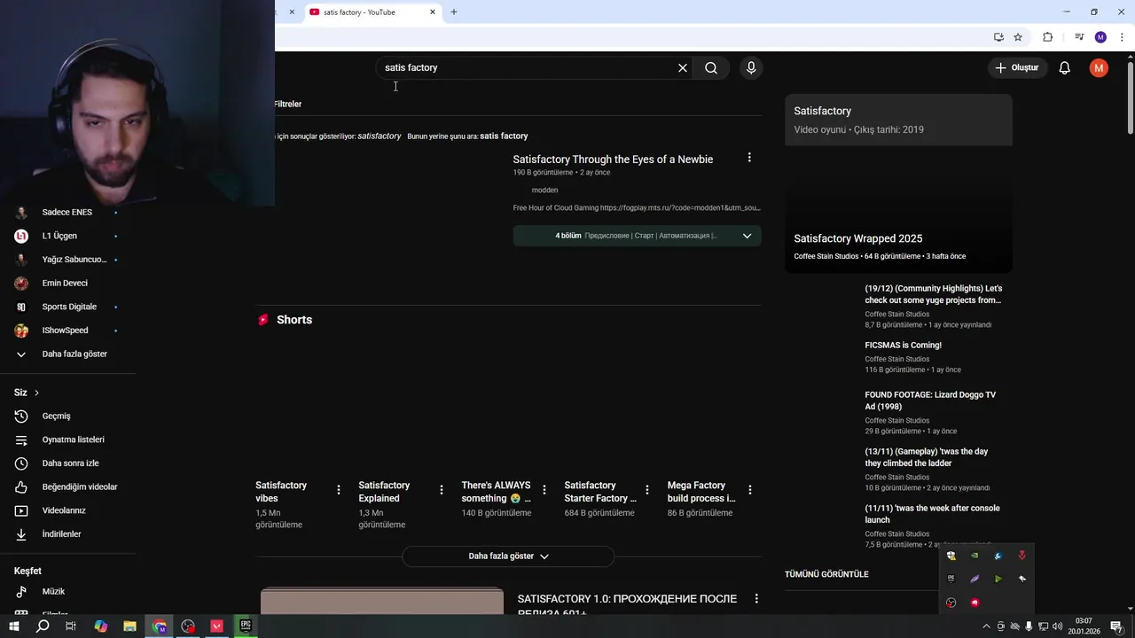
Task: Open NVIDIA icon in tray overflow
Action: pos(975,556)
